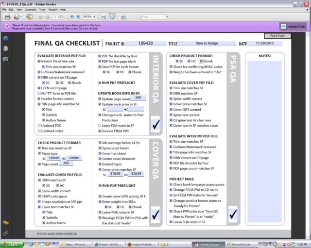Click the Windows Start button
311x248 pixels.
point(12,244)
